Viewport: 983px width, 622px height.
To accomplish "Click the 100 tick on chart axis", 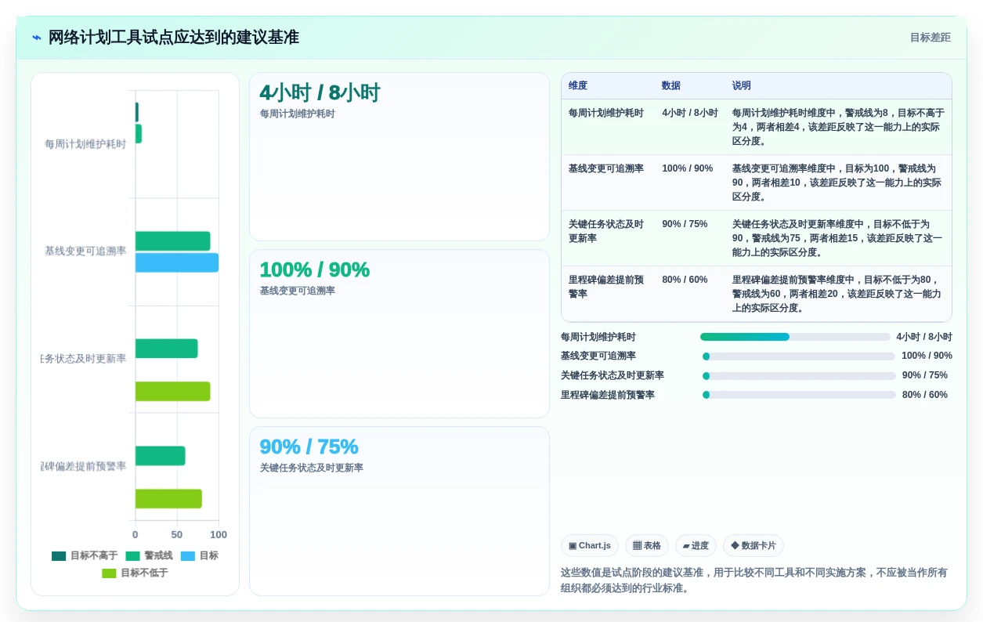I will pos(219,535).
